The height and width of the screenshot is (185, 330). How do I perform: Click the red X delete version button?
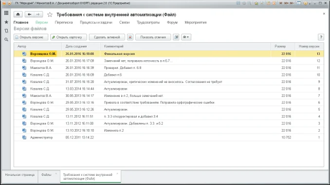(x=130, y=37)
